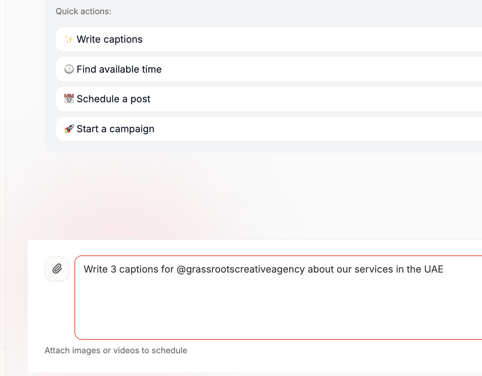Select the alarm clock emoji in quick actions
This screenshot has height=376, width=482.
(69, 69)
